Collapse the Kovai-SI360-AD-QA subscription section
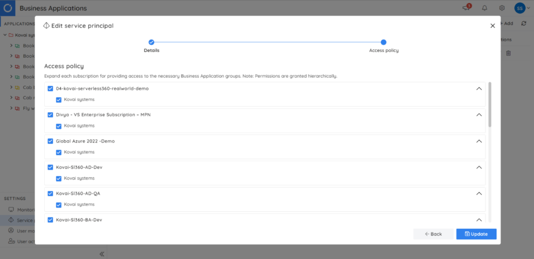 pyautogui.click(x=479, y=193)
